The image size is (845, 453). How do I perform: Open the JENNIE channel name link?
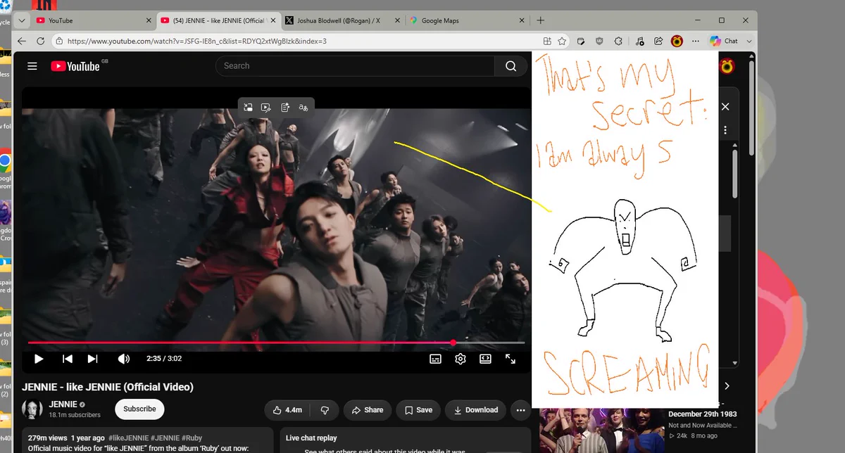[x=63, y=405]
